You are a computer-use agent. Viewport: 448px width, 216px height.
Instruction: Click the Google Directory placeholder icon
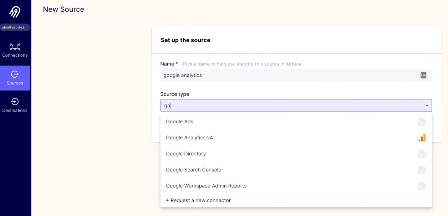point(422,154)
